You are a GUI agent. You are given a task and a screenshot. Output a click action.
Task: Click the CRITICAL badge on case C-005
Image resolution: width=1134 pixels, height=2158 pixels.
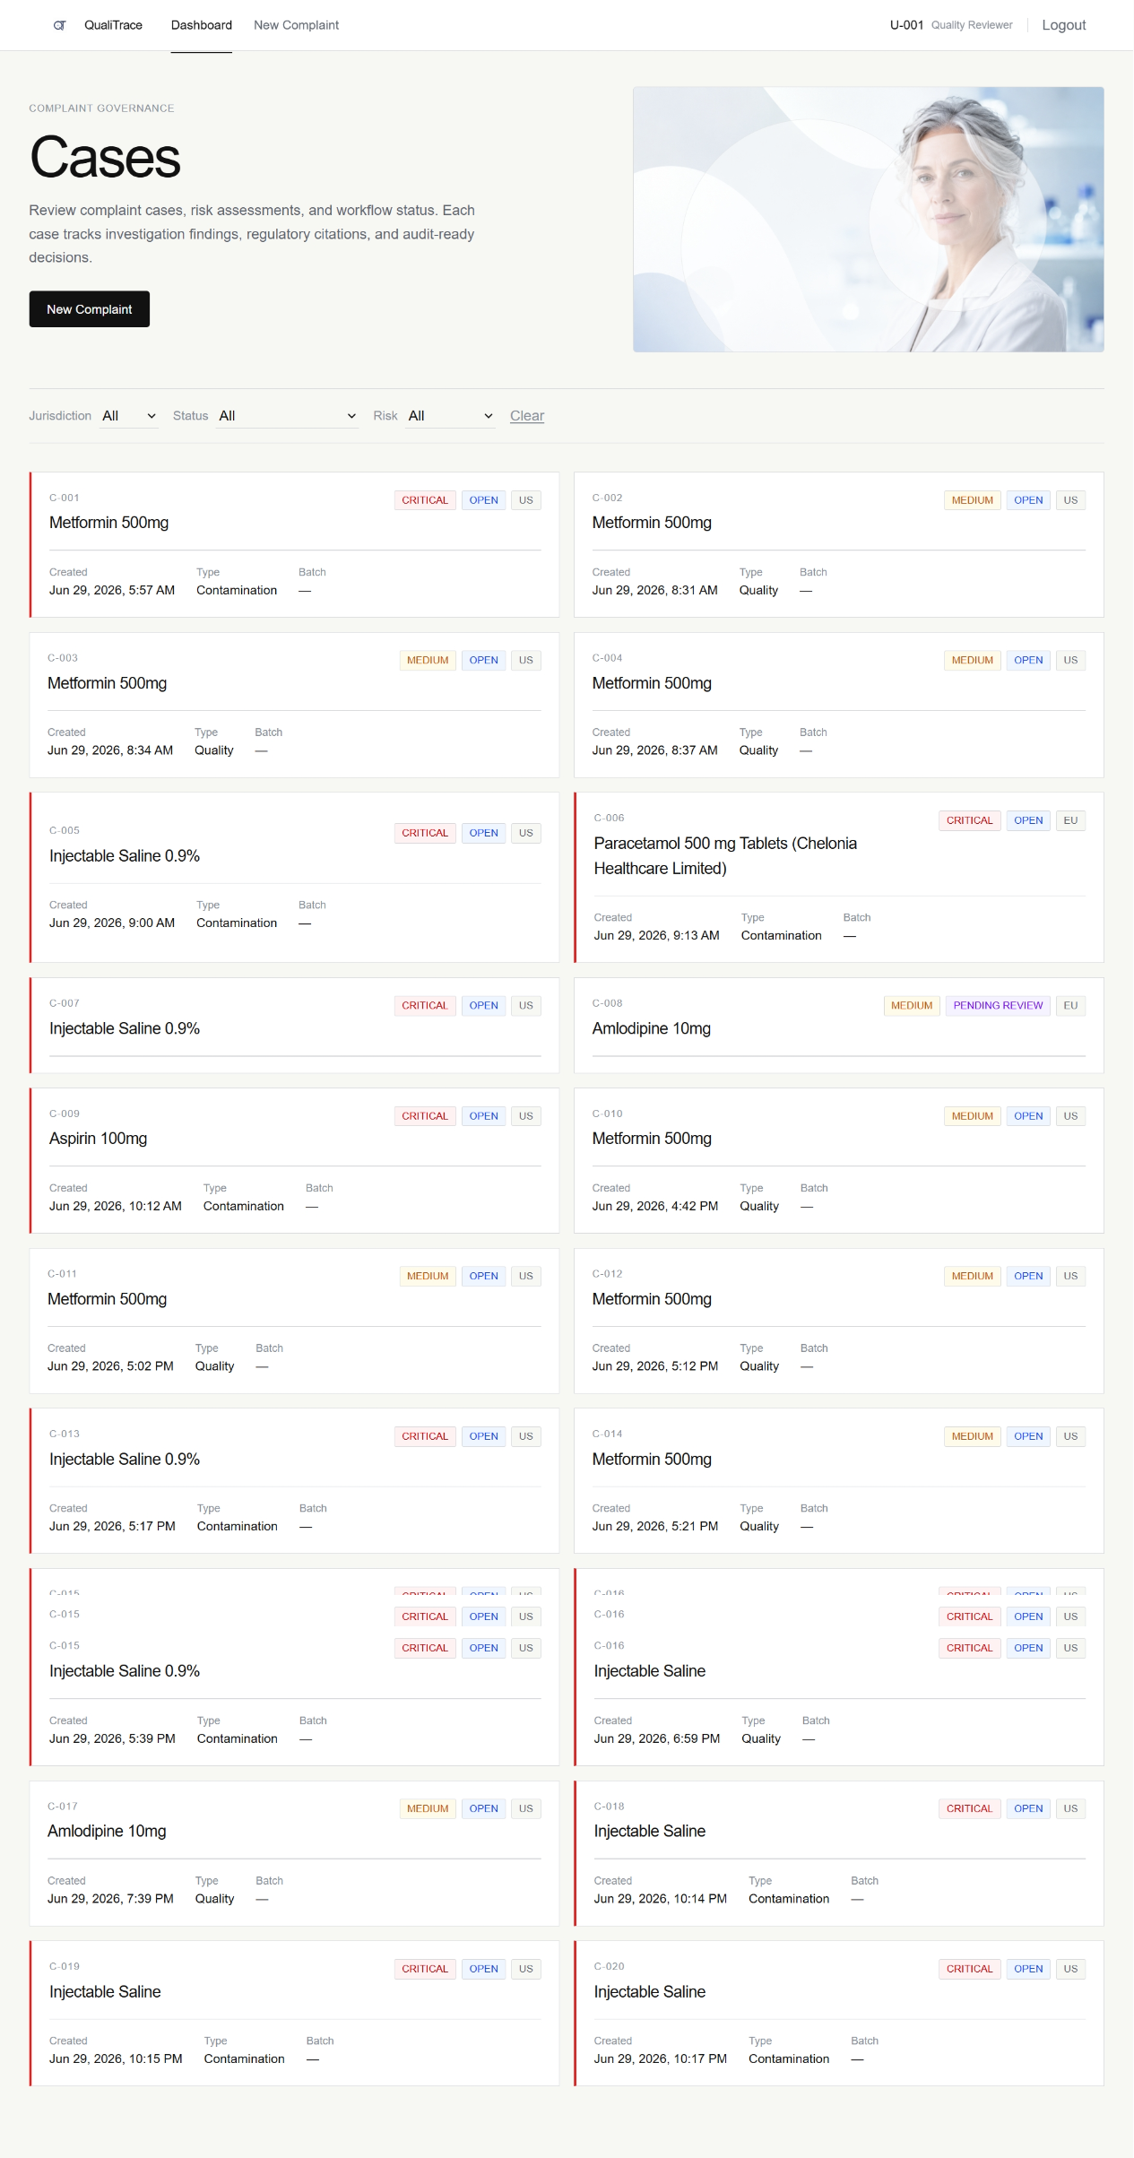[x=425, y=833]
